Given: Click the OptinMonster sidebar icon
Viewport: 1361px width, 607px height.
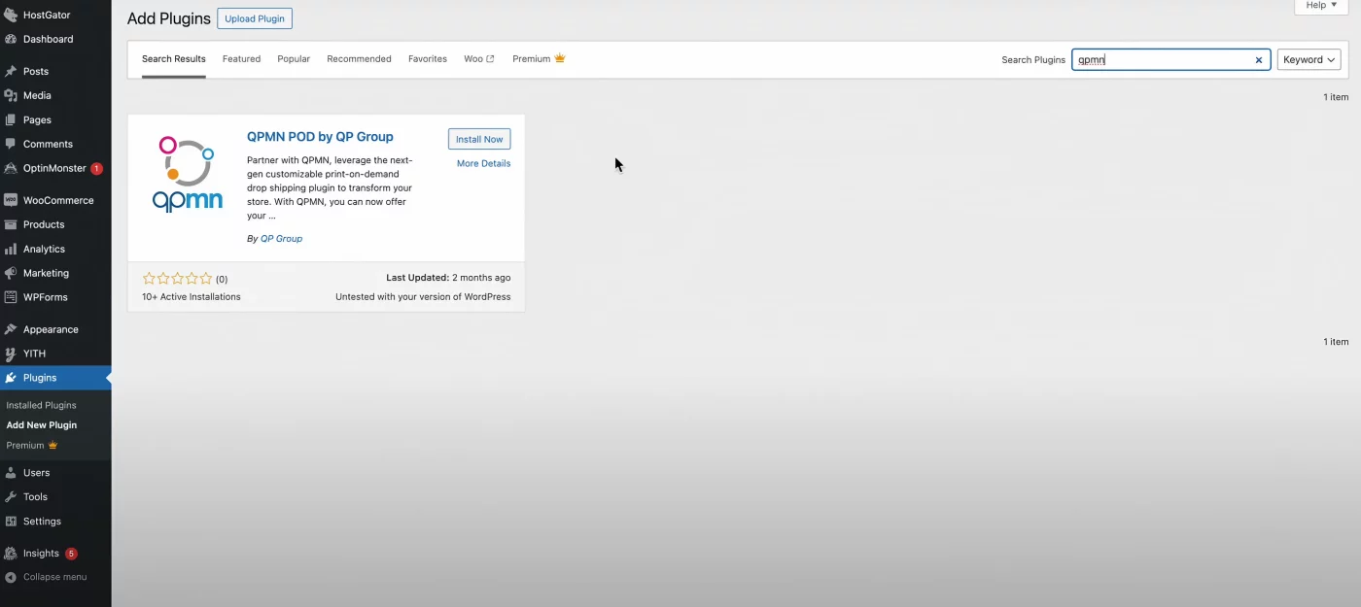Looking at the screenshot, I should tap(11, 168).
